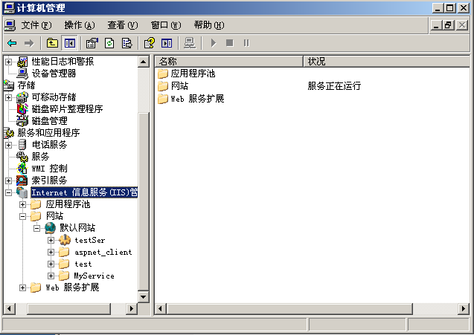Screen dimensions: 474x335
Task: Select 服务和应用程序 in the tree
Action: [48, 133]
